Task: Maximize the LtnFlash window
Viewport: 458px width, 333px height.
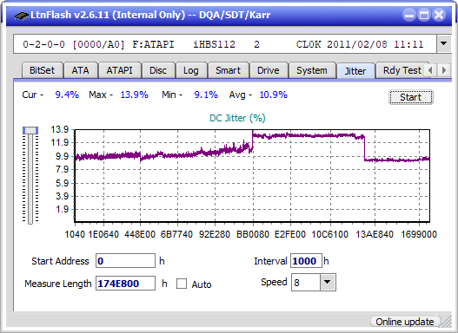Action: coord(424,15)
